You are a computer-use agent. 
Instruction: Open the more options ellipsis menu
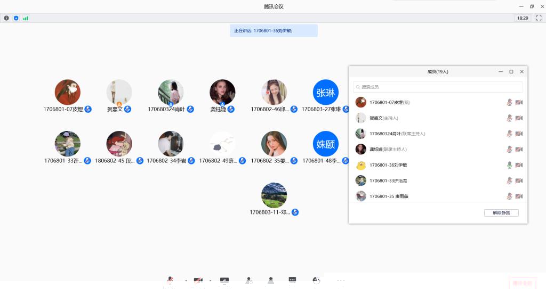[x=341, y=280]
